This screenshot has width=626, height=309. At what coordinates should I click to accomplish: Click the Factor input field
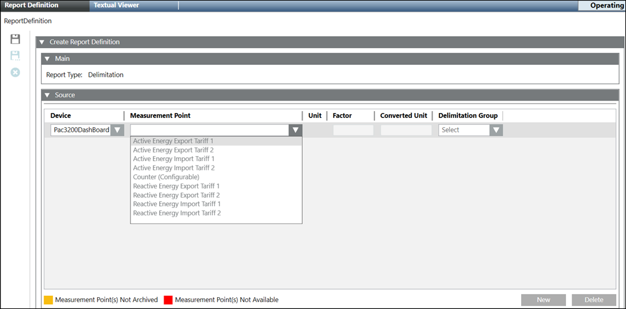click(353, 130)
